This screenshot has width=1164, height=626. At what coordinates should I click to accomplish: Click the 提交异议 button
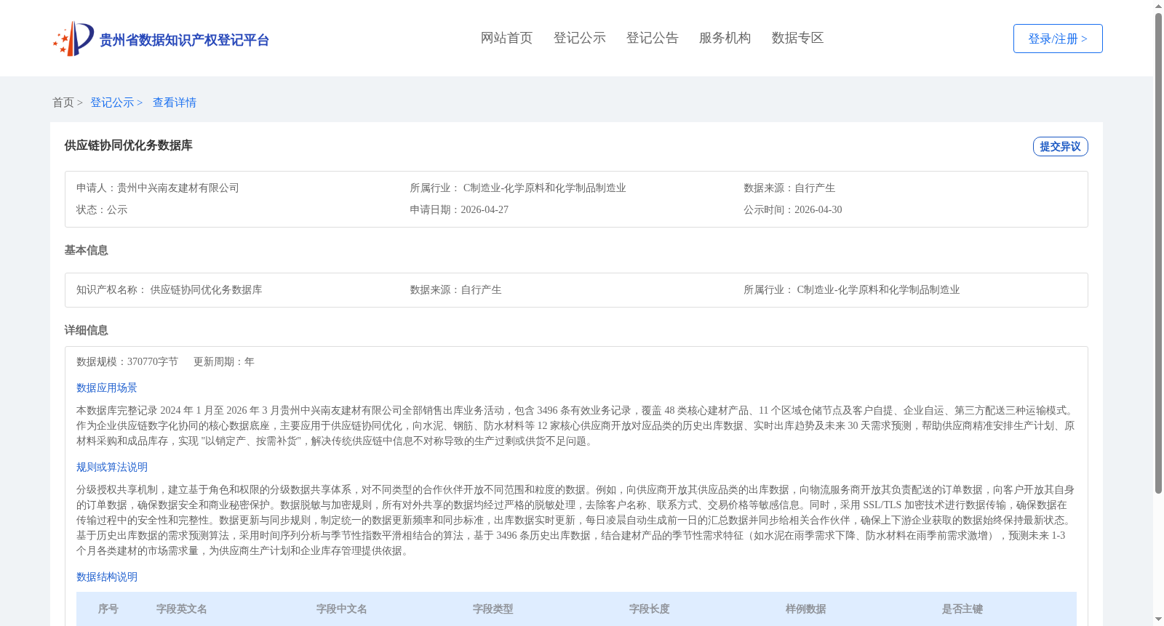[x=1060, y=146]
